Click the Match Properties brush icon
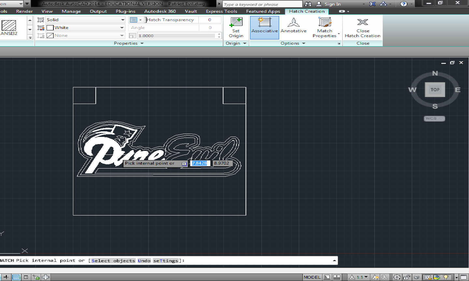Viewport: 469px width, 281px height. (325, 22)
